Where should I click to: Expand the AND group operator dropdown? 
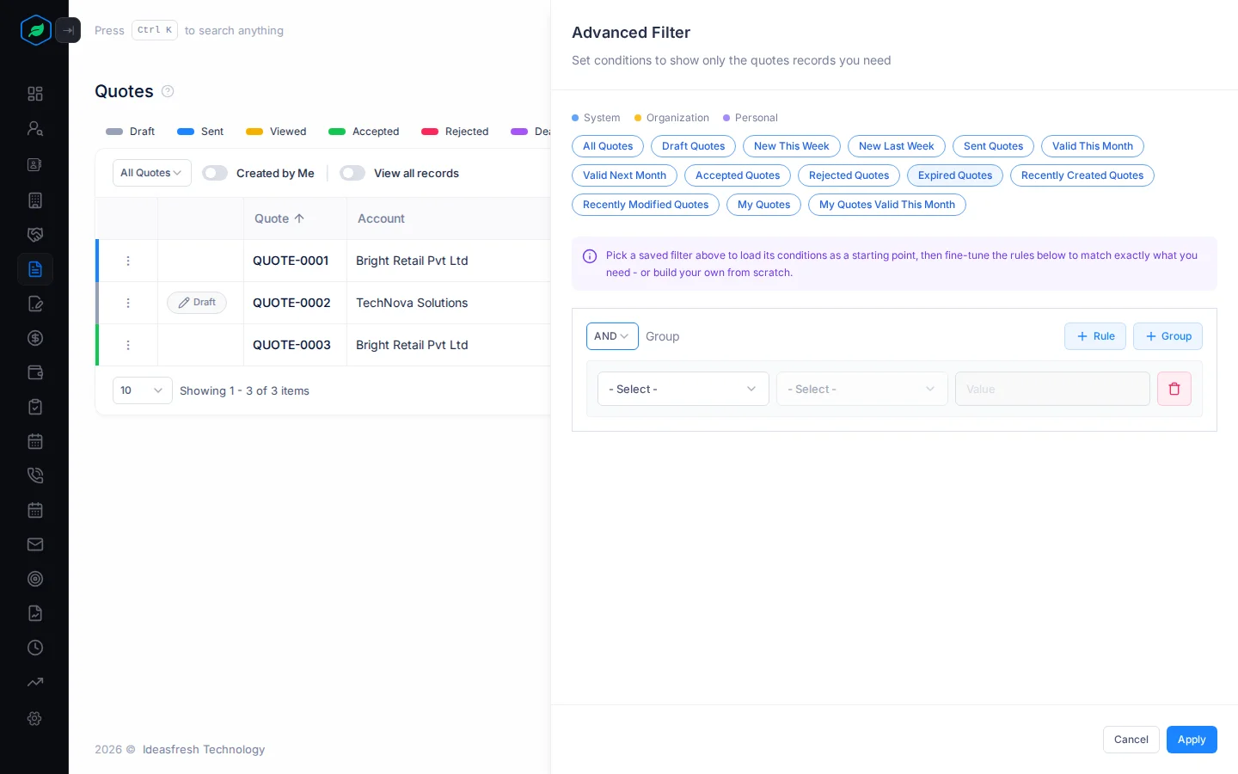pyautogui.click(x=612, y=336)
